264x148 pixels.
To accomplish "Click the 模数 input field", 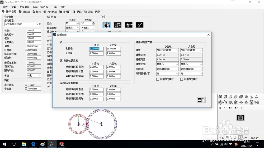I will point(34,38).
